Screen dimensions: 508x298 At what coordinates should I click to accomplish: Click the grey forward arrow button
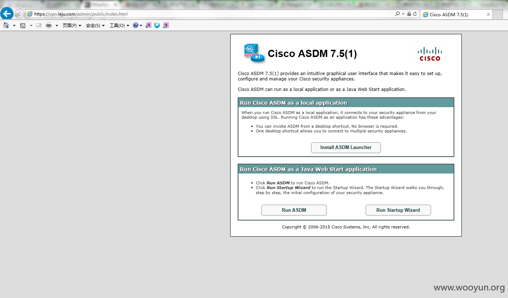click(x=19, y=14)
